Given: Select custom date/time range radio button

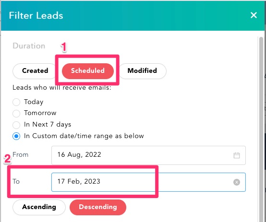Looking at the screenshot, I should pyautogui.click(x=16, y=136).
